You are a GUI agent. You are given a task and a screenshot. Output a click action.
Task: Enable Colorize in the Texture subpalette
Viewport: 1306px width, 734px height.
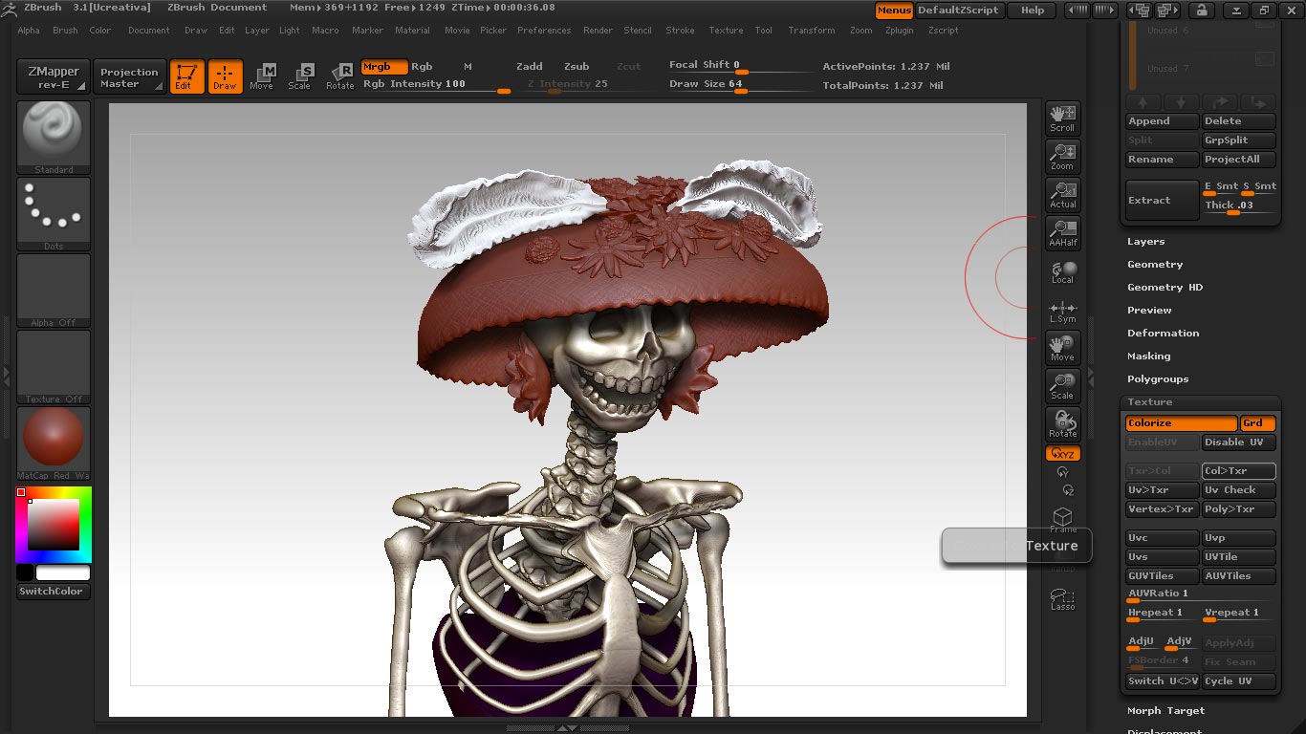pyautogui.click(x=1180, y=422)
